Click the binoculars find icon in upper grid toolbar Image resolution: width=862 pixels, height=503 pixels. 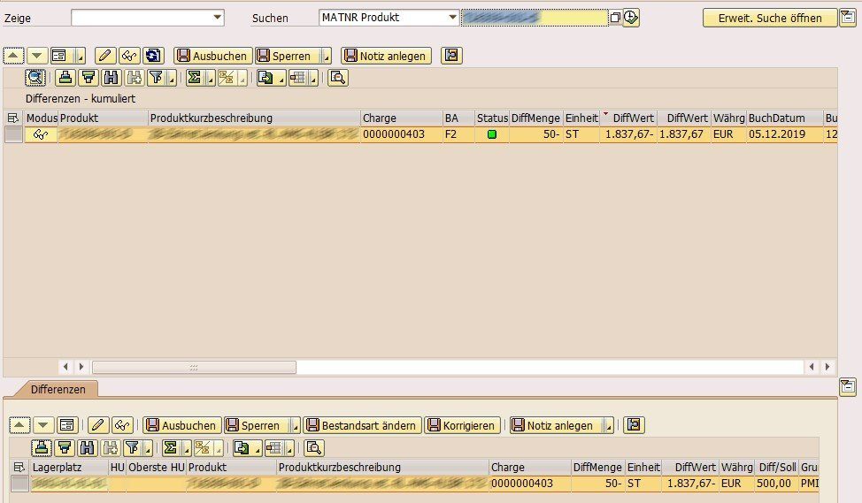coord(111,77)
